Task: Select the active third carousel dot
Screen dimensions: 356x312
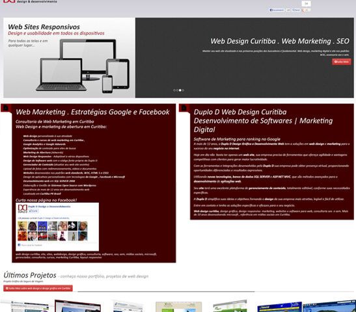Action: click(180, 90)
